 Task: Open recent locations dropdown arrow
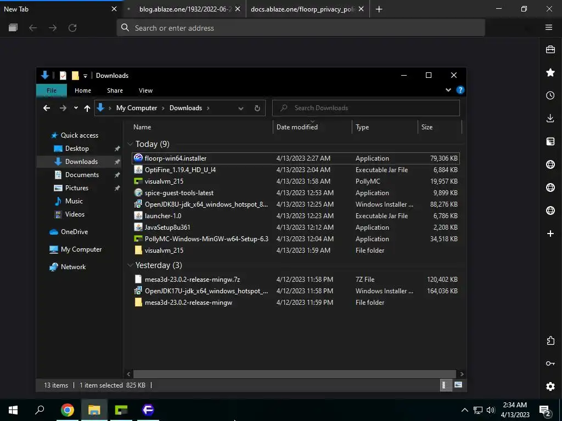click(76, 108)
